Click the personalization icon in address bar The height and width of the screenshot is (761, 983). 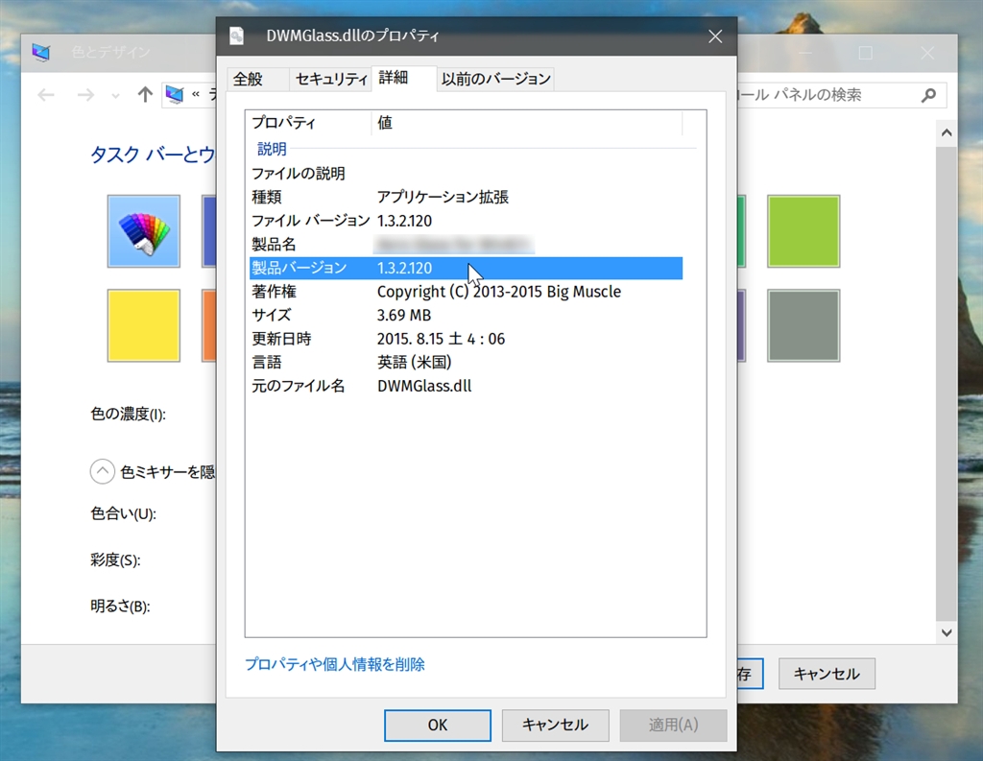point(175,95)
